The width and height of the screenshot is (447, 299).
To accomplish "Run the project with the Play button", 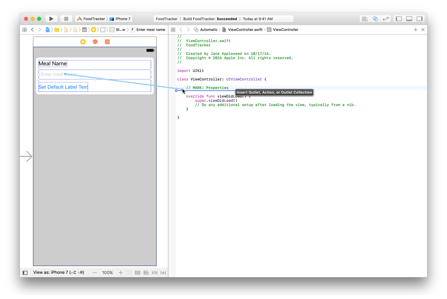I will pos(51,19).
